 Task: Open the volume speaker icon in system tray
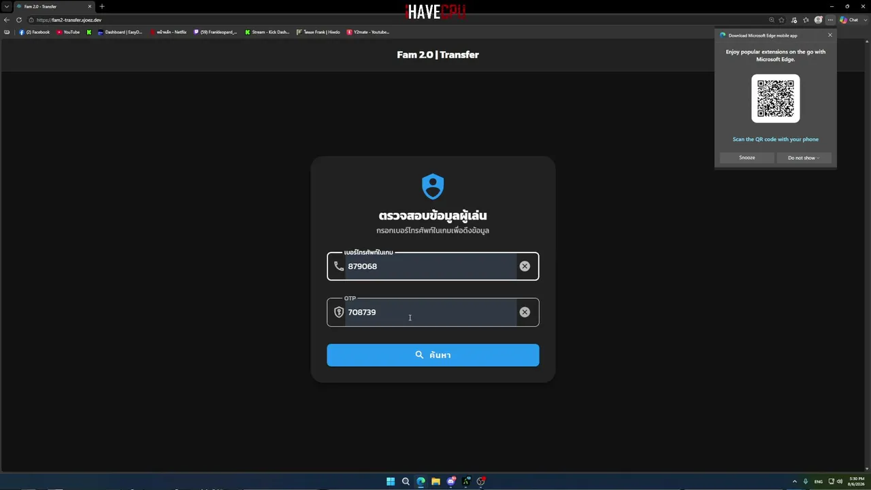[840, 481]
